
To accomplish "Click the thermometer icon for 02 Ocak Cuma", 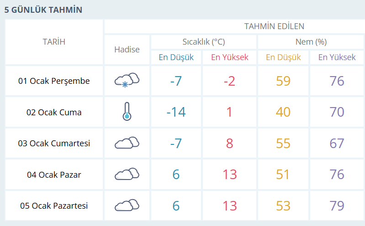I will tap(127, 111).
